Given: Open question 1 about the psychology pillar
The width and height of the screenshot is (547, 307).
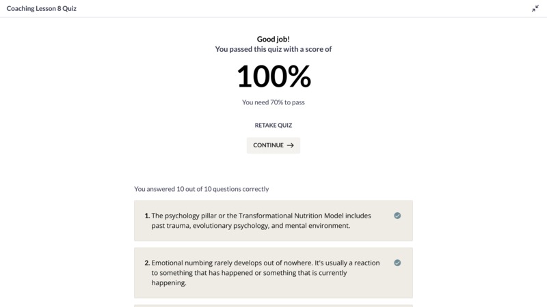Looking at the screenshot, I should click(x=273, y=220).
